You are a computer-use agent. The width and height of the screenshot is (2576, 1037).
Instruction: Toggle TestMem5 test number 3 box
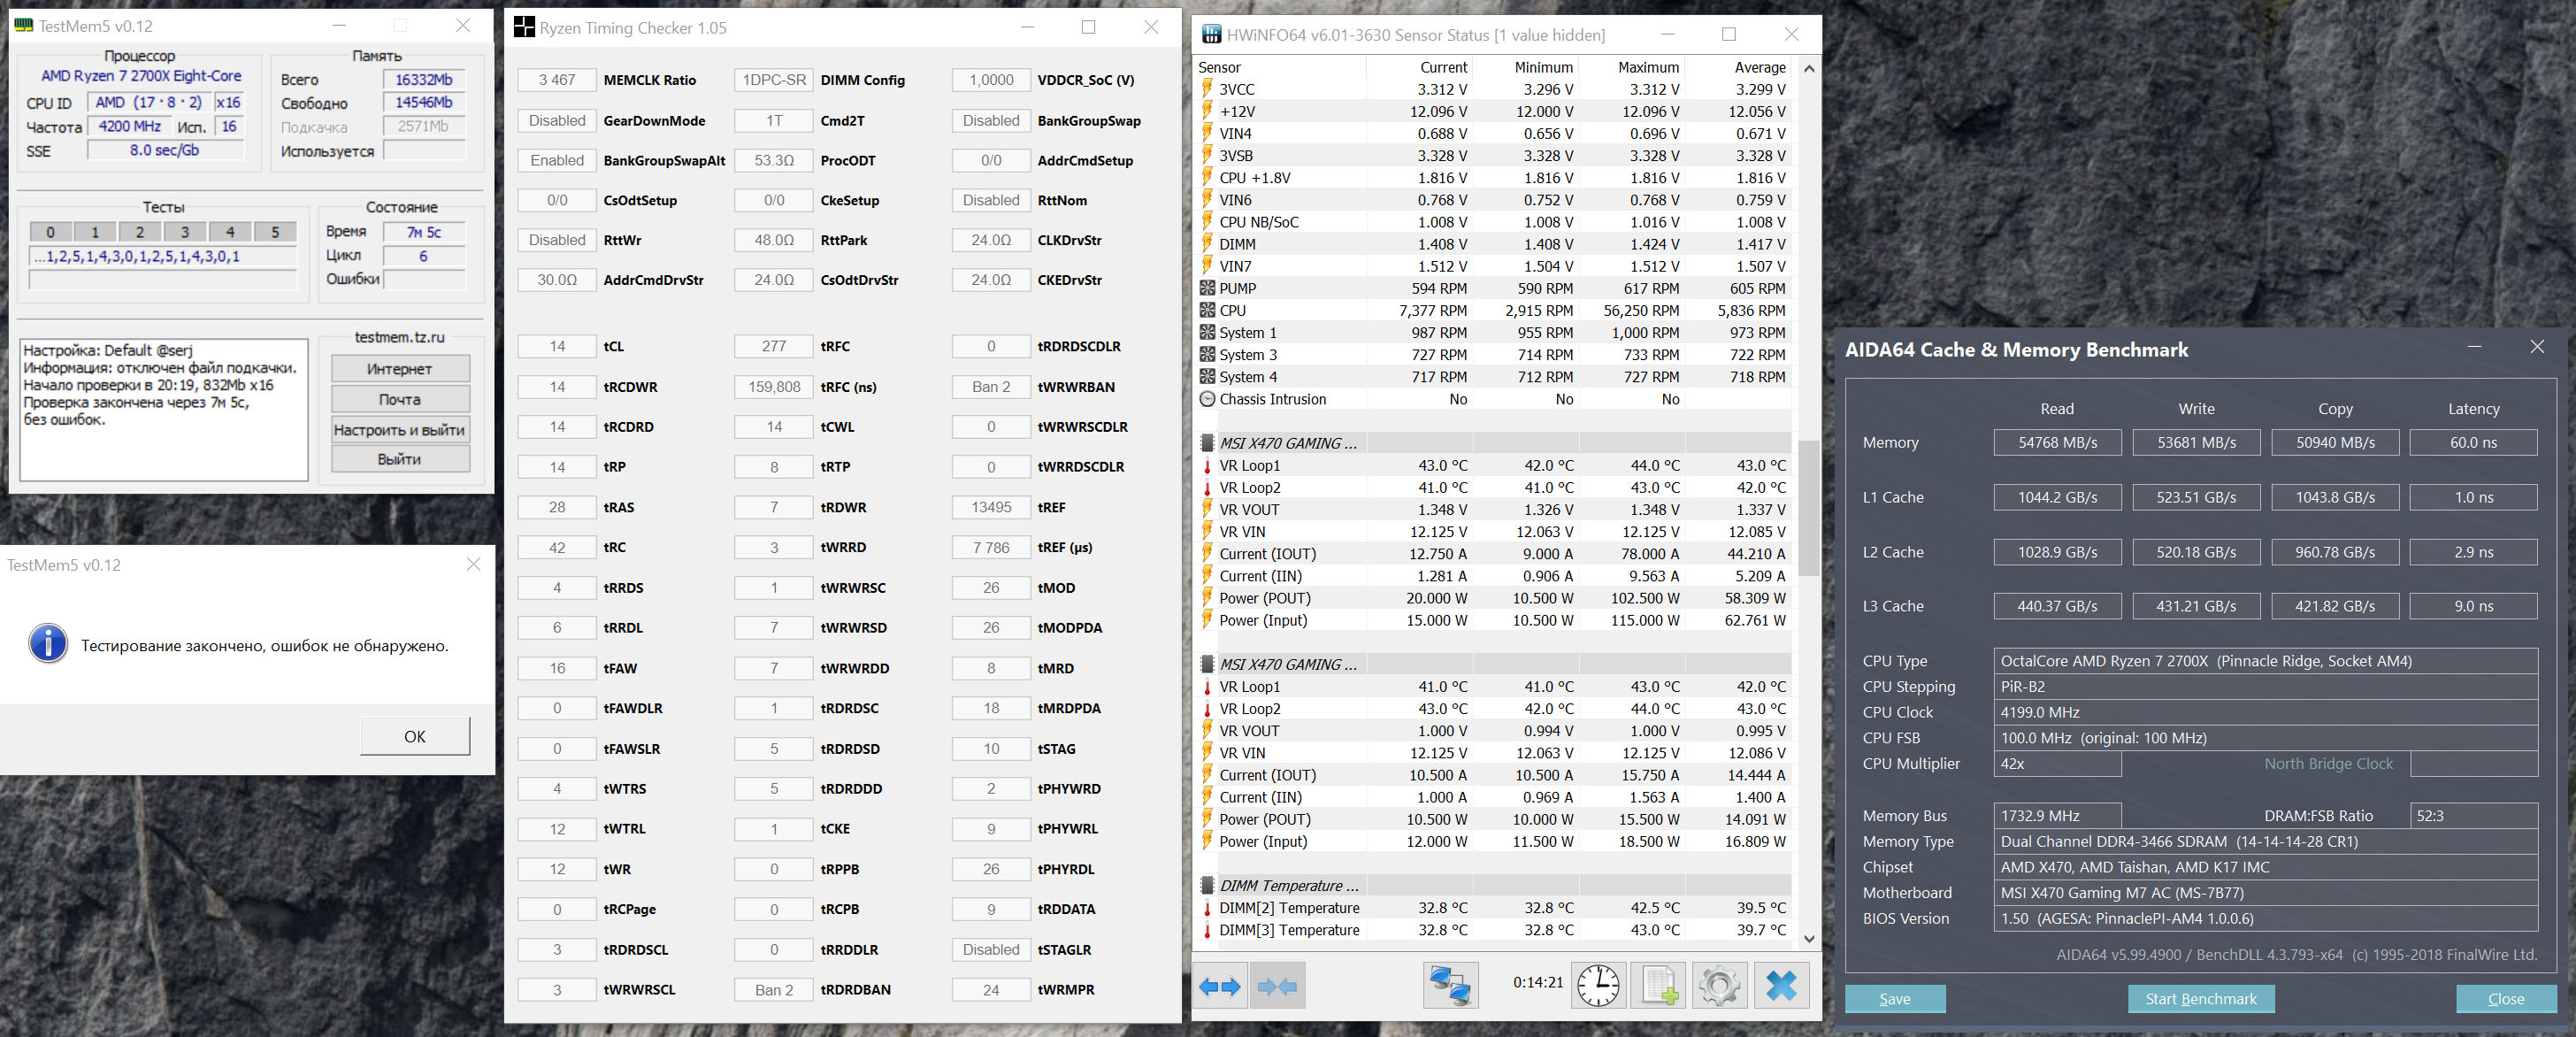pyautogui.click(x=185, y=232)
